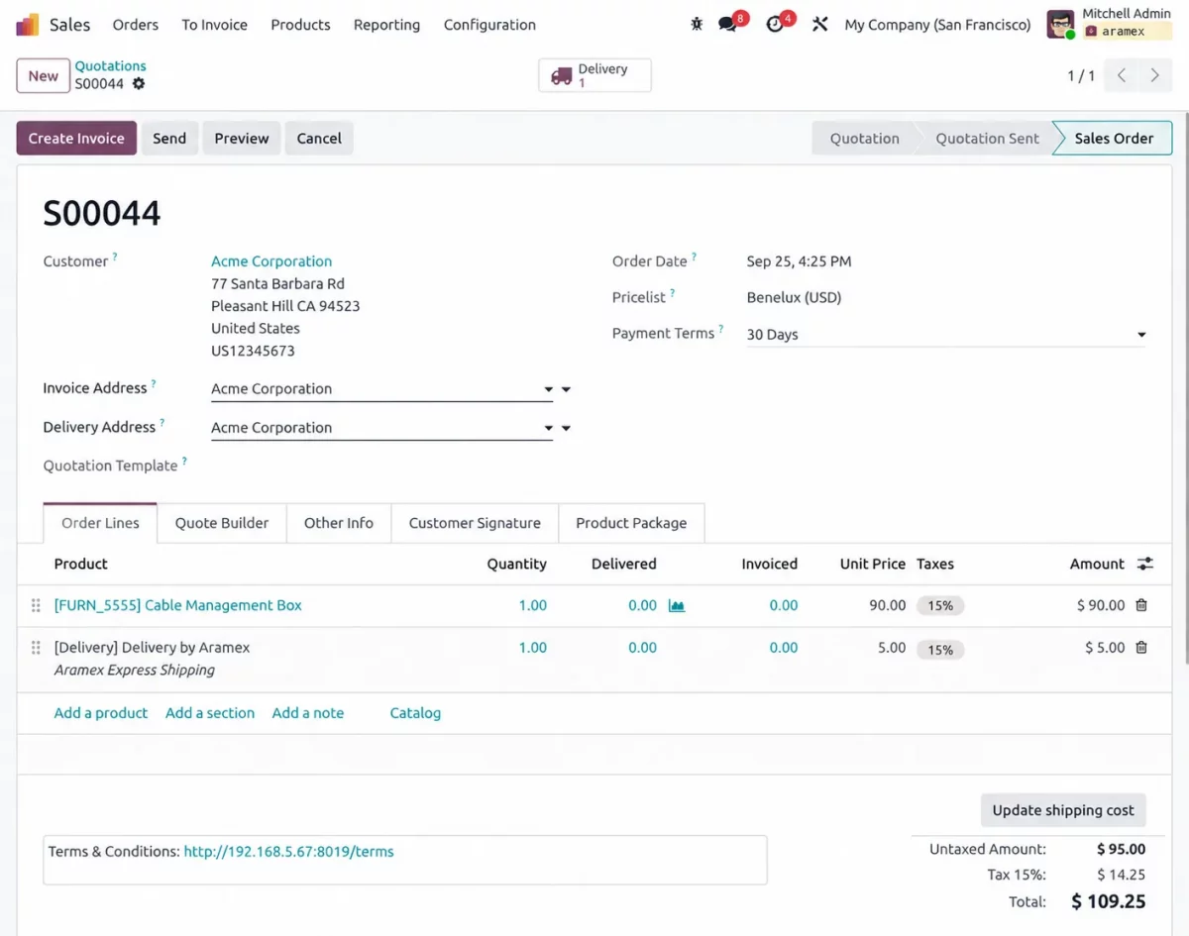
Task: Open the product Catalog link
Action: coord(415,713)
